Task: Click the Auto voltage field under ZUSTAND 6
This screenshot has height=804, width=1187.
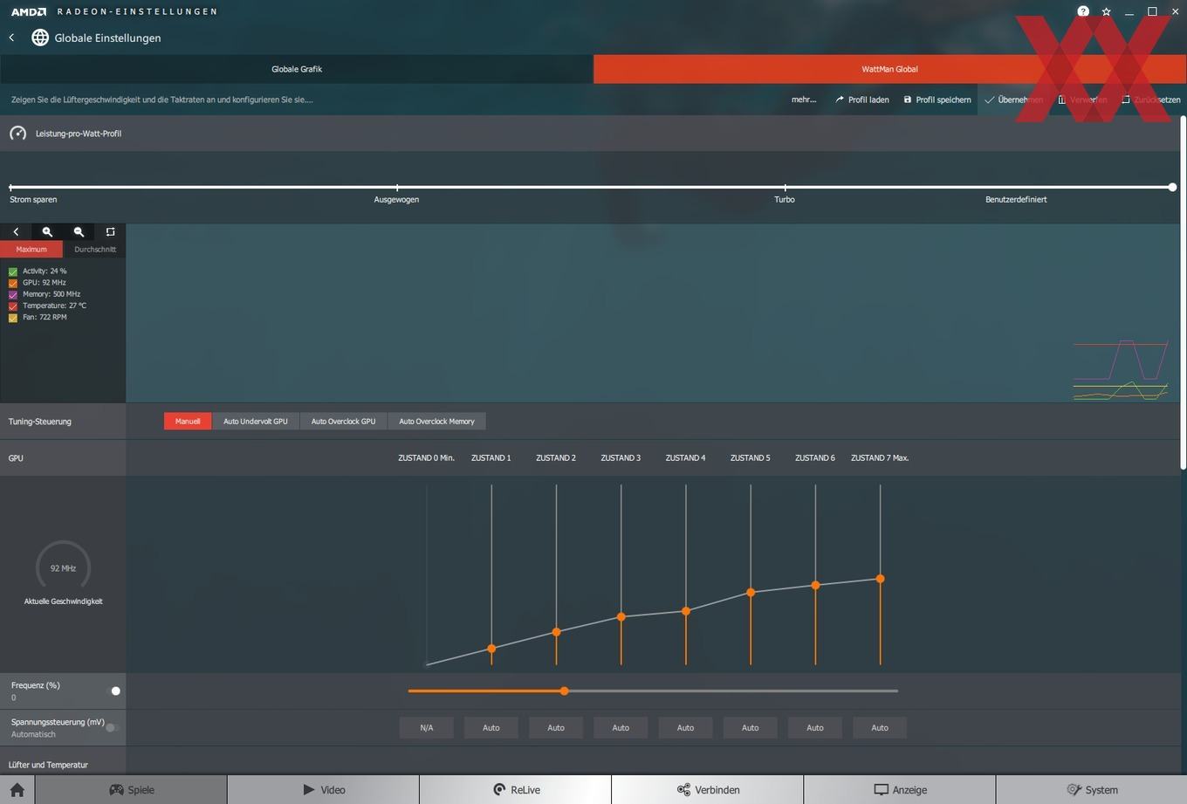Action: [x=815, y=727]
